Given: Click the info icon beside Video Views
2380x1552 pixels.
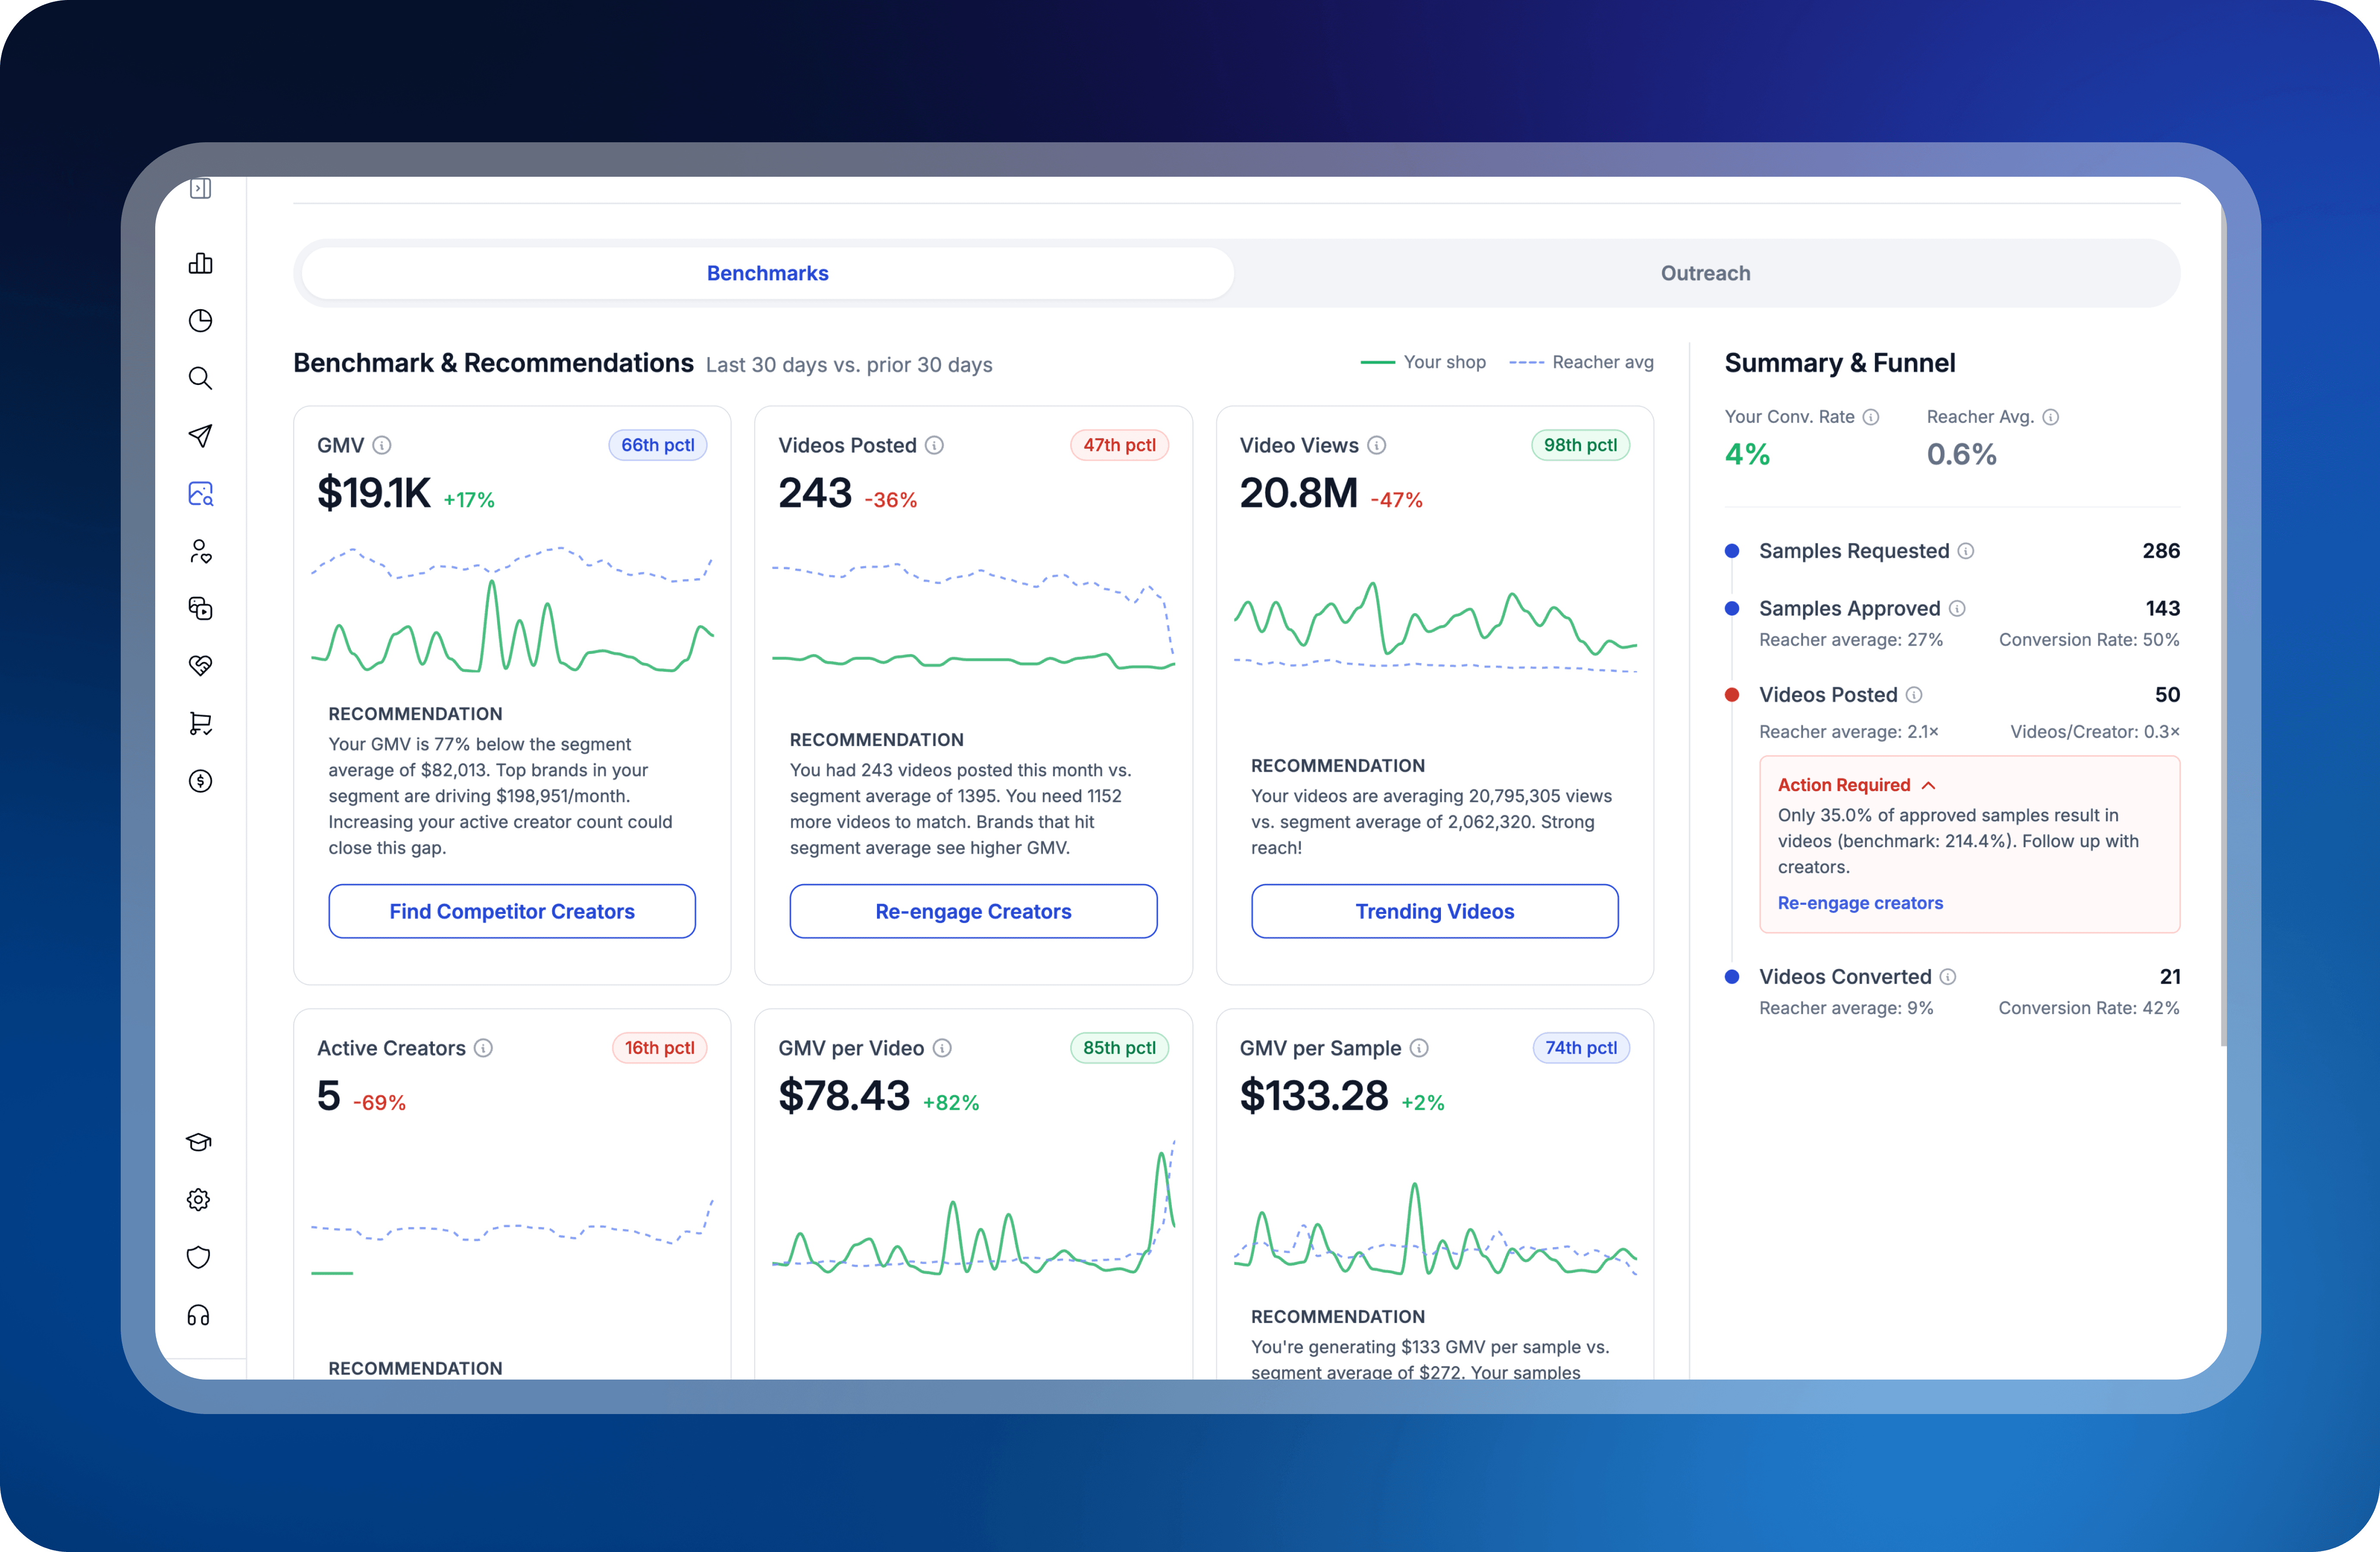Looking at the screenshot, I should [1377, 445].
